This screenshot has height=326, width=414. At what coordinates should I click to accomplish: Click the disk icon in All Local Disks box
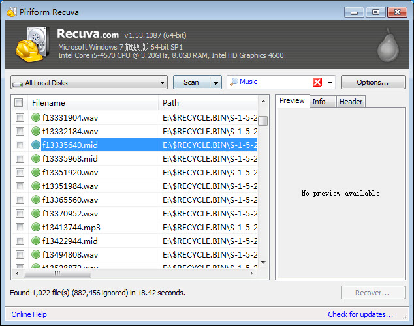point(18,84)
